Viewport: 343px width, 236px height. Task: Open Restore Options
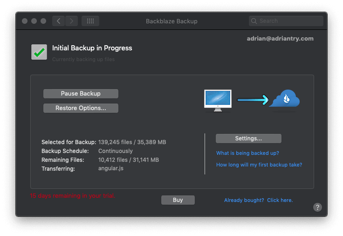click(81, 108)
